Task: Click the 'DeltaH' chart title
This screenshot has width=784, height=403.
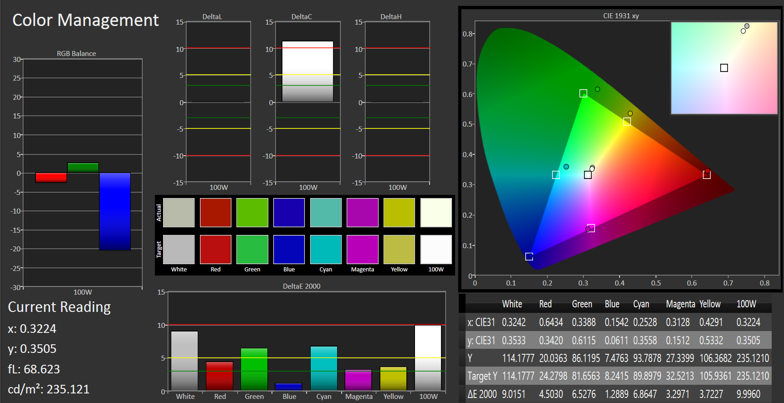Action: click(x=391, y=16)
